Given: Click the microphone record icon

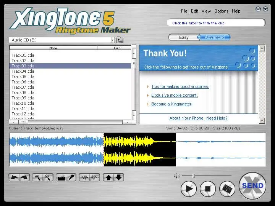Looking at the screenshot, I should pos(71,177).
